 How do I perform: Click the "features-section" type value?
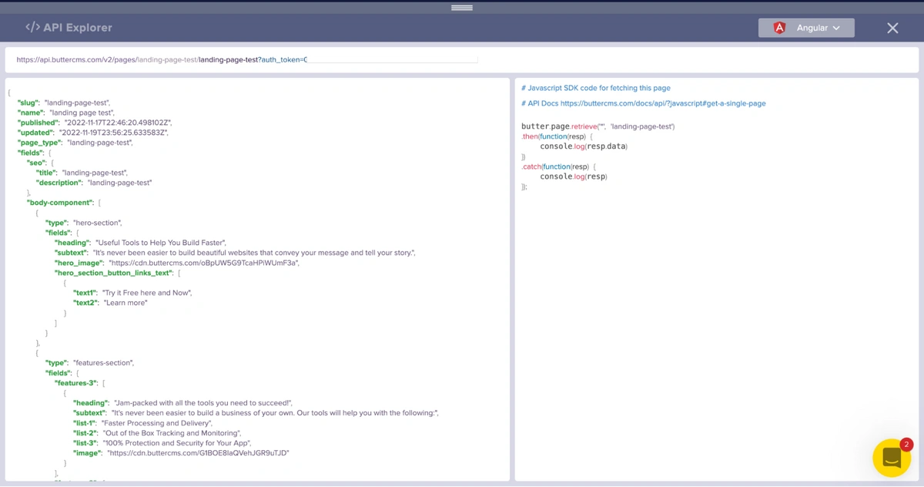coord(103,363)
